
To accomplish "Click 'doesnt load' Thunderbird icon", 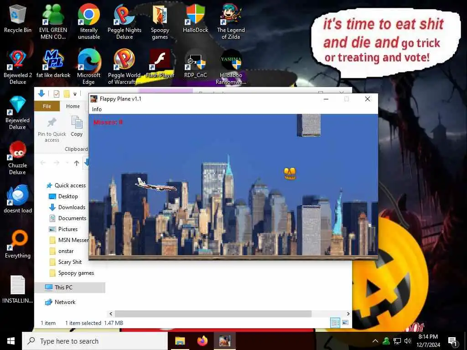I will tap(18, 199).
